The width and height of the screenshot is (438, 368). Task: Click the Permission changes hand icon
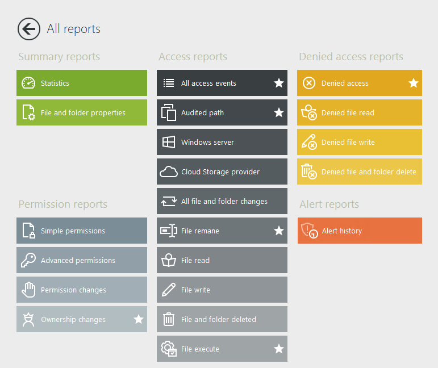click(x=28, y=290)
